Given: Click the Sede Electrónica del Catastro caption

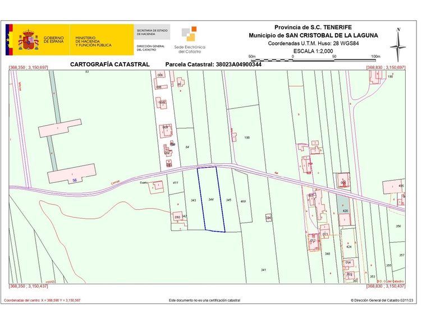Looking at the screenshot, I should pyautogui.click(x=190, y=49).
